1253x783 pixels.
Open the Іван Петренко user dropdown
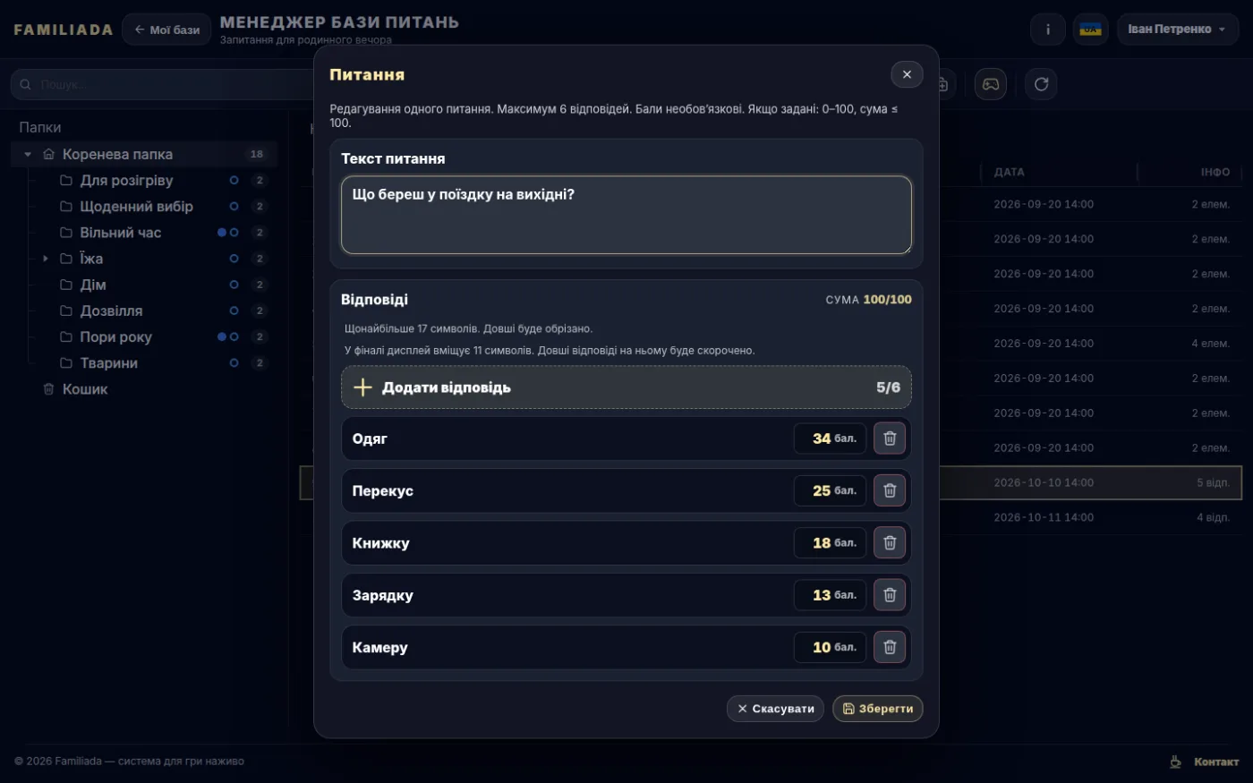tap(1178, 30)
